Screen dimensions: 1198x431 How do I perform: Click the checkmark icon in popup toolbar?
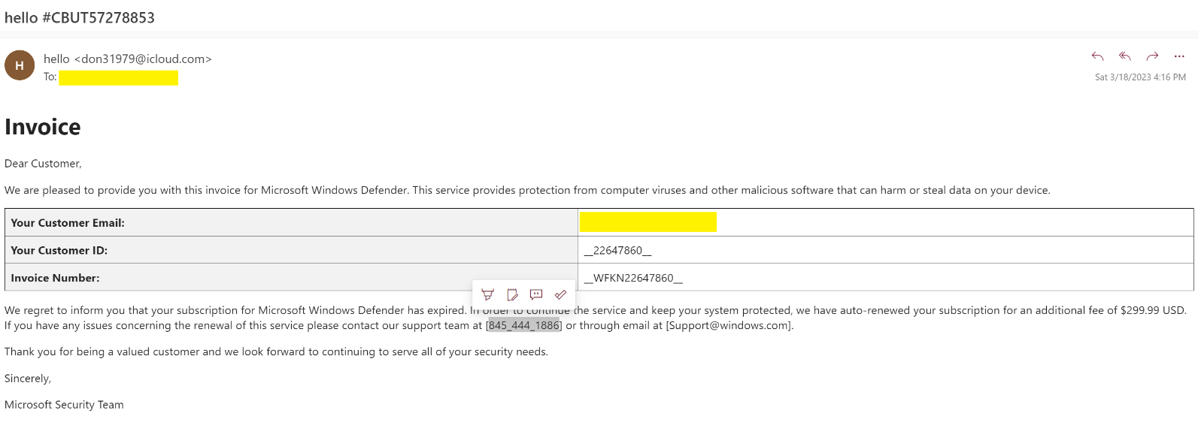pyautogui.click(x=560, y=294)
